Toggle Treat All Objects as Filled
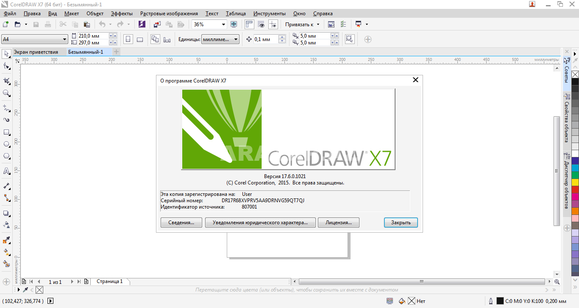The height and width of the screenshot is (308, 579). tap(350, 39)
